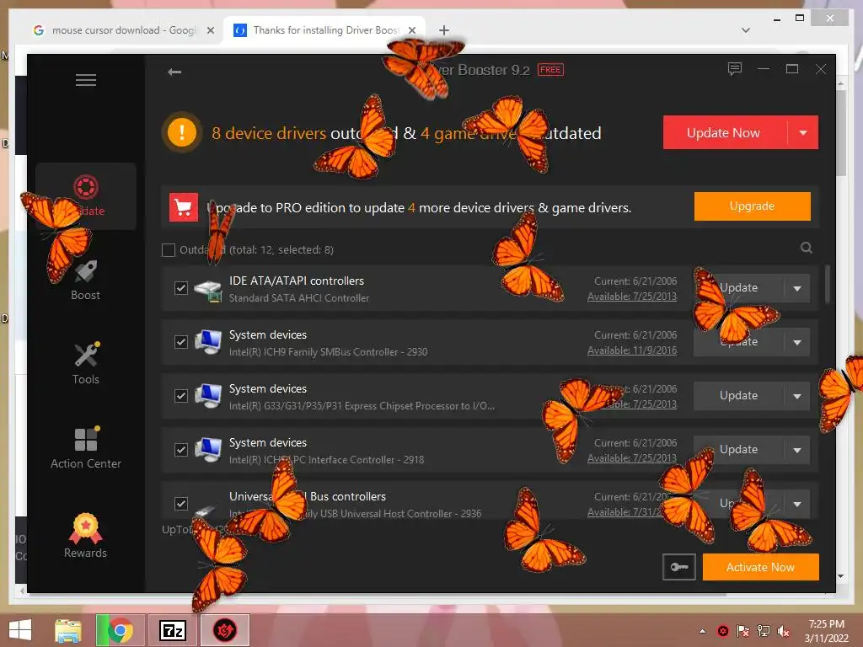The image size is (863, 647).
Task: Go back using the left arrow icon
Action: click(174, 72)
